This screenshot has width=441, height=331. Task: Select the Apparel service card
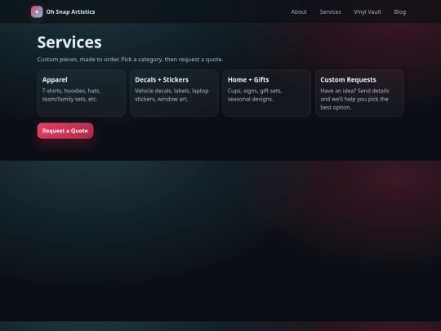pyautogui.click(x=82, y=93)
